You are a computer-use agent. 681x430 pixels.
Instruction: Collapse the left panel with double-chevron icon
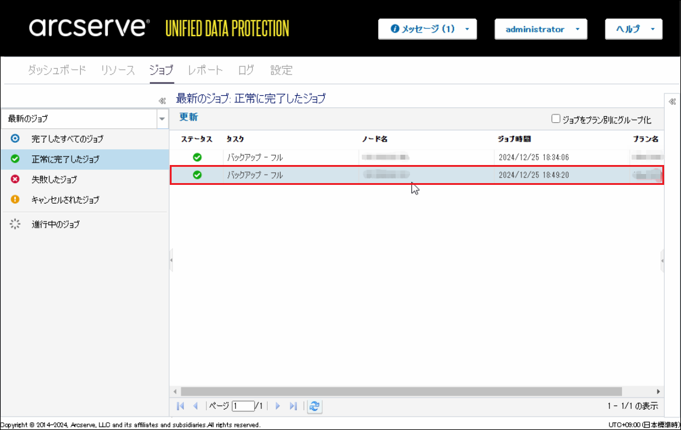click(161, 101)
